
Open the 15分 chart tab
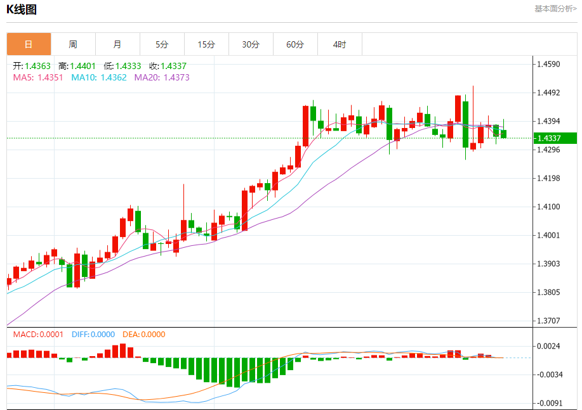pyautogui.click(x=206, y=44)
